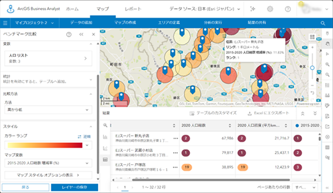
Task: Click Excel にエクスポート button
Action: tap(268, 114)
